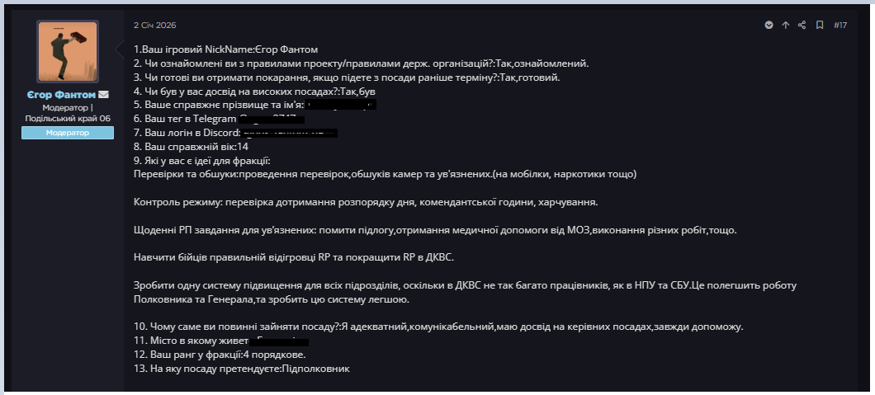Send message via envelope icon next to username

[103, 95]
